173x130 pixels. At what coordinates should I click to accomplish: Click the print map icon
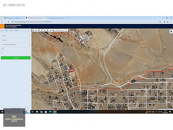pos(53,30)
